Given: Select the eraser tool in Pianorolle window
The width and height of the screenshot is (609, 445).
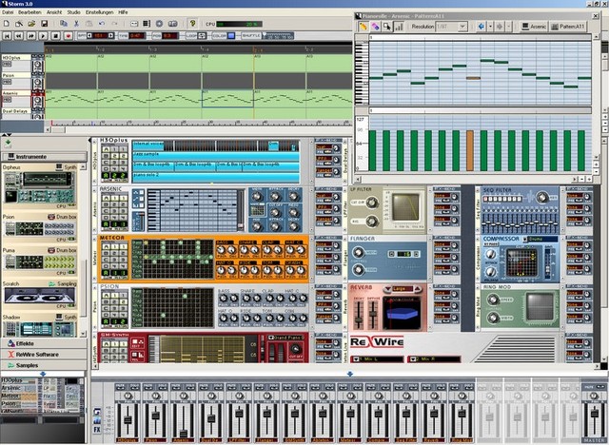Looking at the screenshot, I should pyautogui.click(x=375, y=27).
